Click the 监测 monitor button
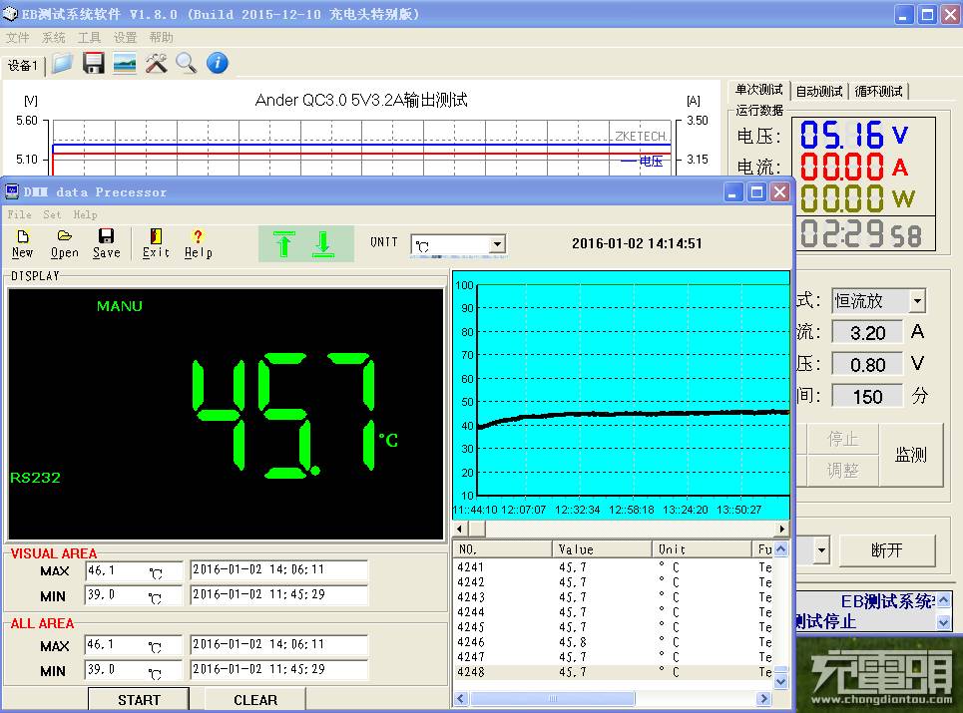Viewport: 963px width, 713px height. [x=910, y=455]
